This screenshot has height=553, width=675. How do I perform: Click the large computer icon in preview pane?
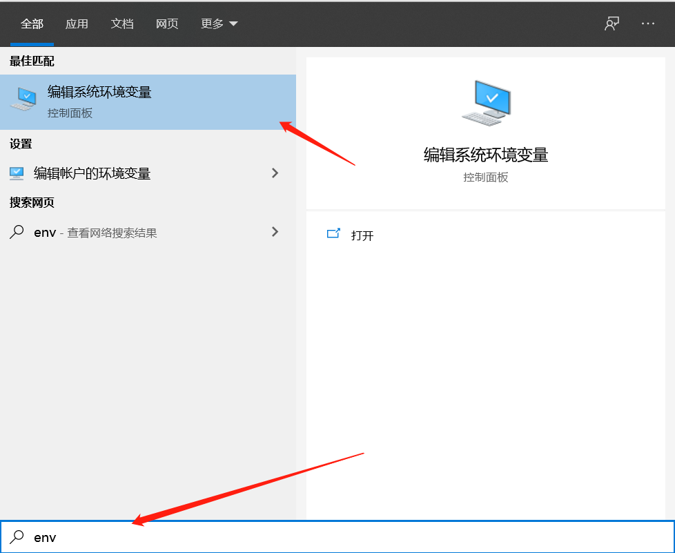[x=486, y=104]
